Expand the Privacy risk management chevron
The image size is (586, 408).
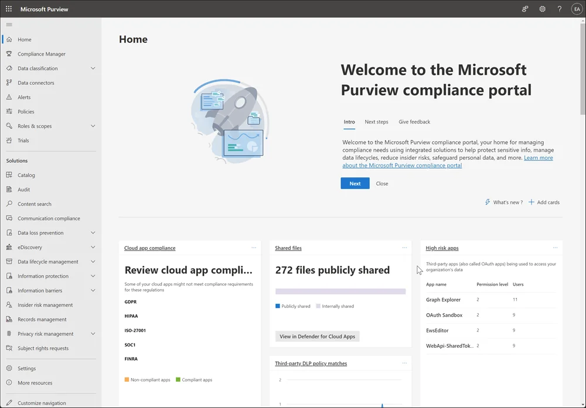(x=93, y=334)
